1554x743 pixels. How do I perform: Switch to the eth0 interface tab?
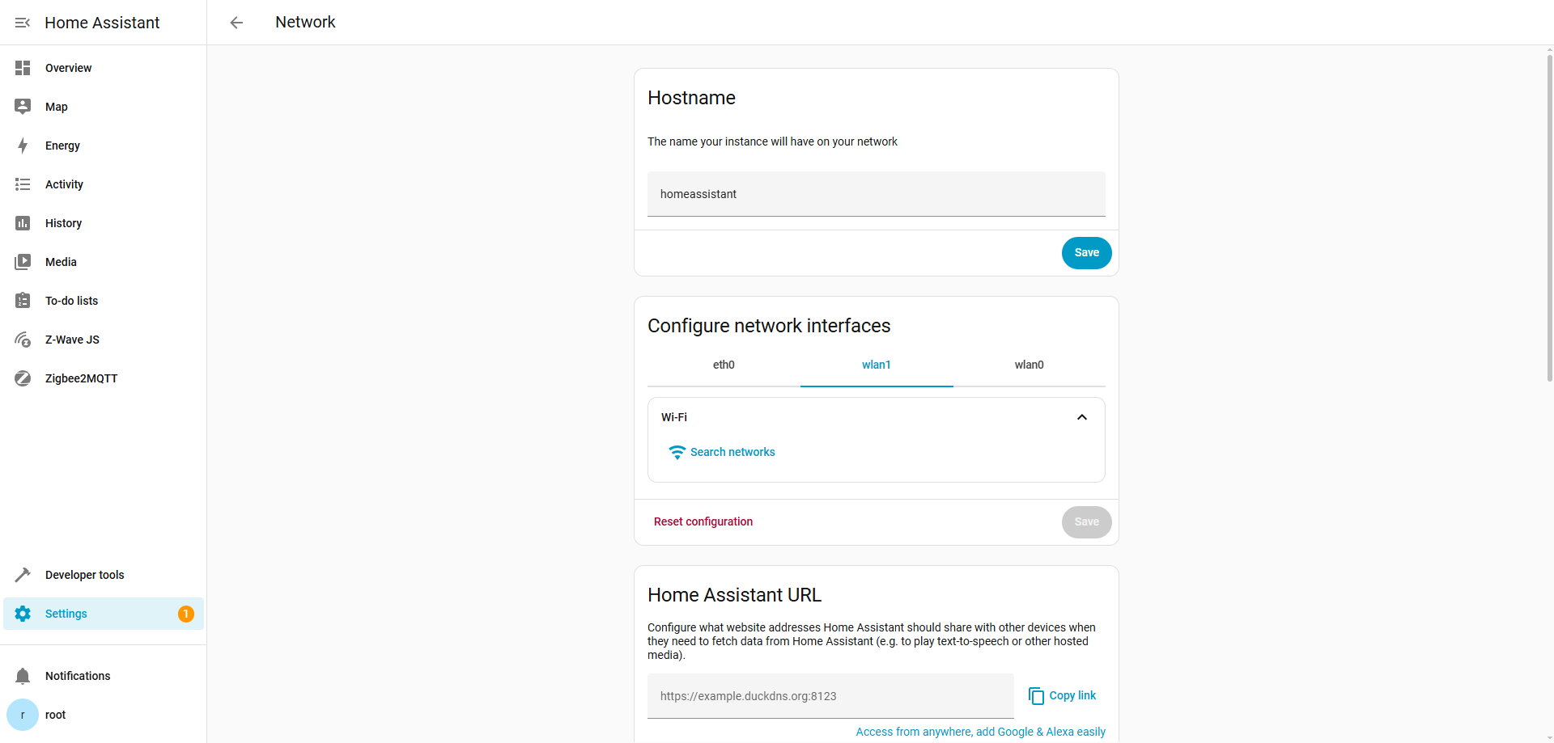pyautogui.click(x=724, y=365)
